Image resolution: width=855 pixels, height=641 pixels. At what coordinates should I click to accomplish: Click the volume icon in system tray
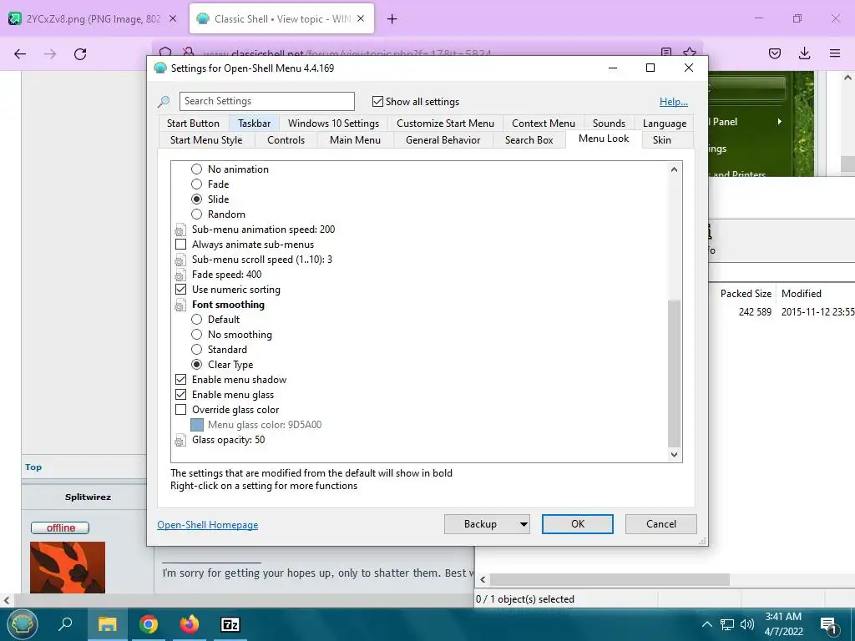point(747,624)
